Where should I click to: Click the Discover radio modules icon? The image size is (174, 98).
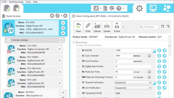pyautogui.click(x=16, y=8)
